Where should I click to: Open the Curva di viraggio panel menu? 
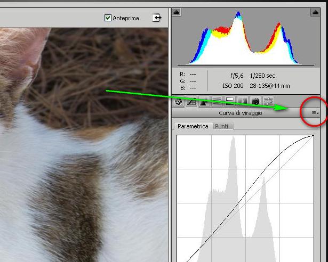point(315,113)
